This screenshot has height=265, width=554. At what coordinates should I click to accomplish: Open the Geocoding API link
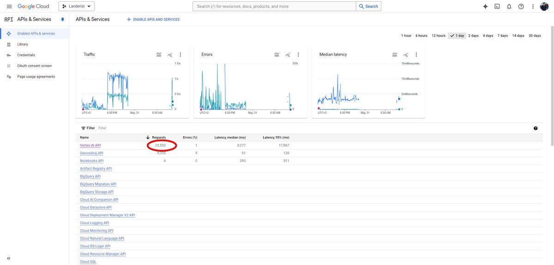91,153
